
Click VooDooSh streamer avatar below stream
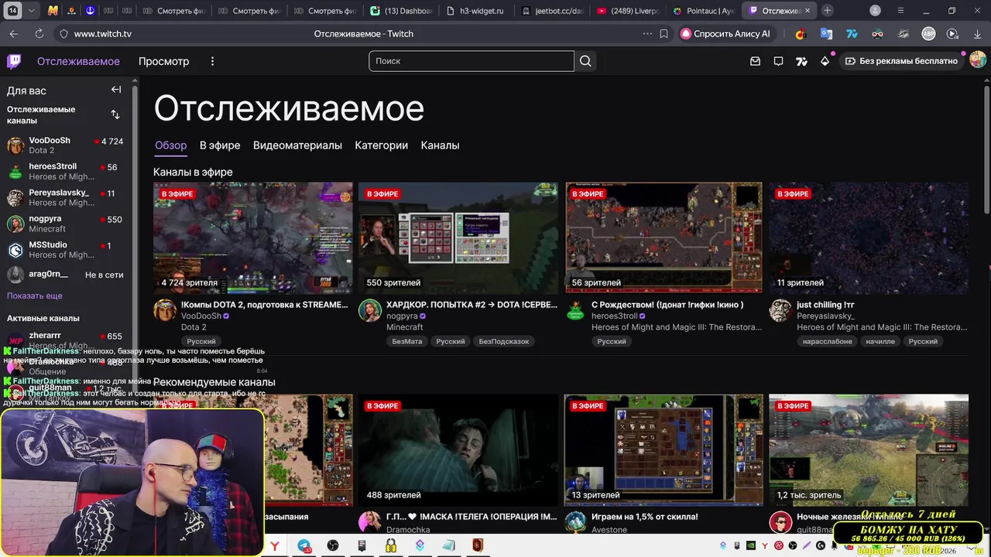click(x=165, y=310)
